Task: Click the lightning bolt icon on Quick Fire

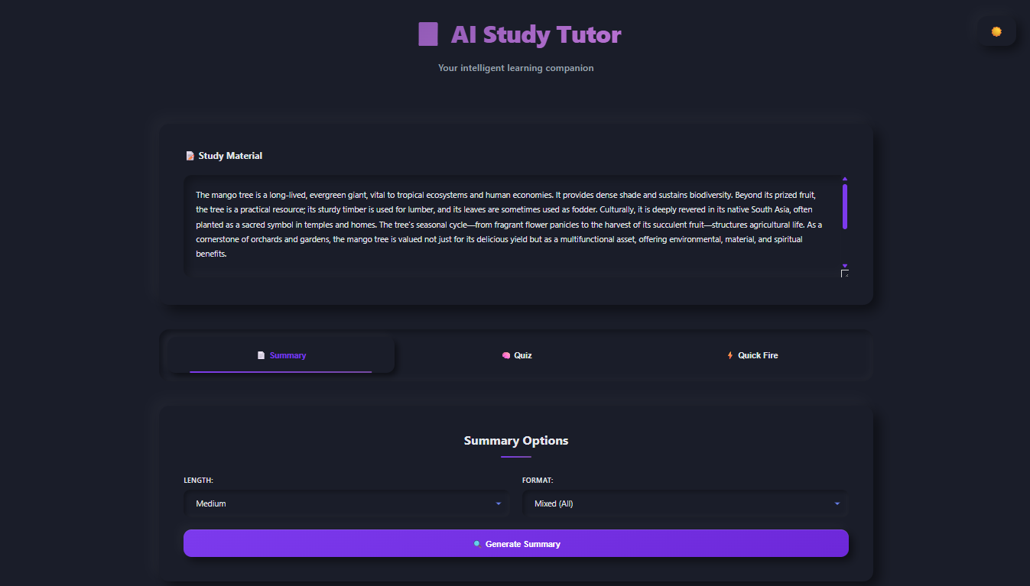Action: click(729, 355)
